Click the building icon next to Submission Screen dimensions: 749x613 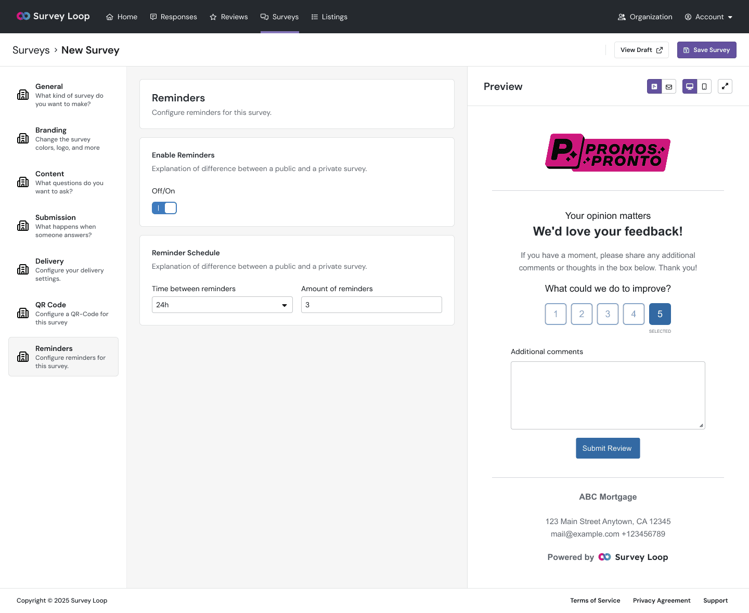[x=23, y=226]
